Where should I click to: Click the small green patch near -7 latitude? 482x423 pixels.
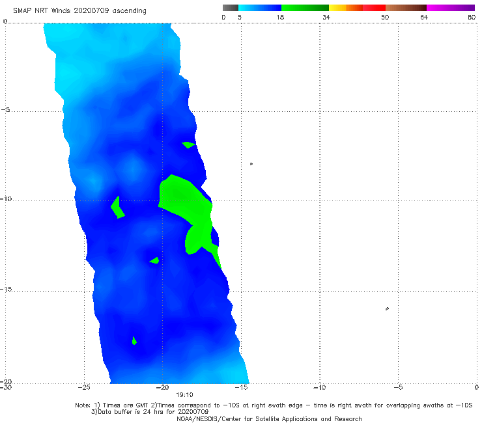188,144
